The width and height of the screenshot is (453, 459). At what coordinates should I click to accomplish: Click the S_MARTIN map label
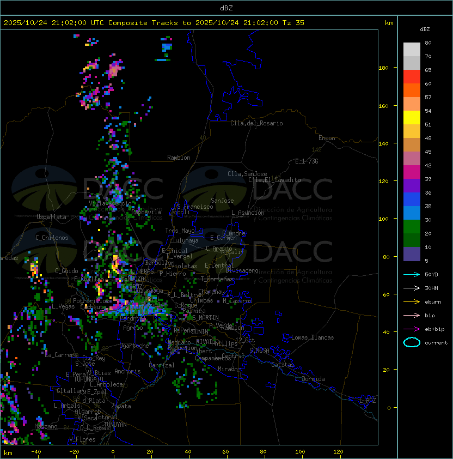[205, 318]
